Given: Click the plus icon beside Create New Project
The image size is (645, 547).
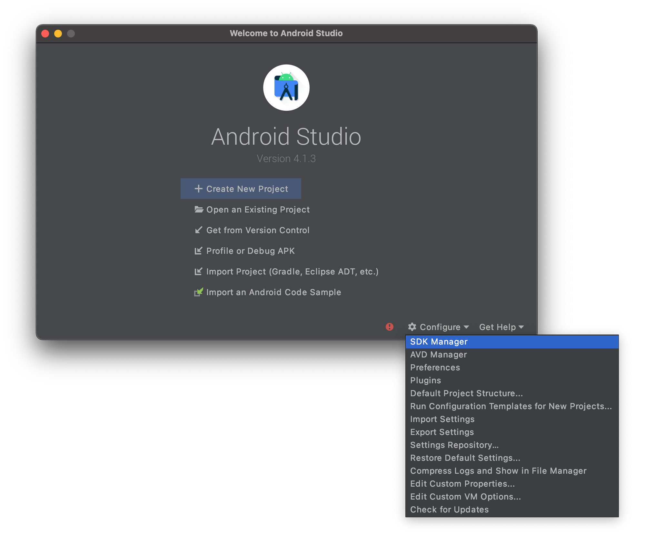Looking at the screenshot, I should coord(198,189).
